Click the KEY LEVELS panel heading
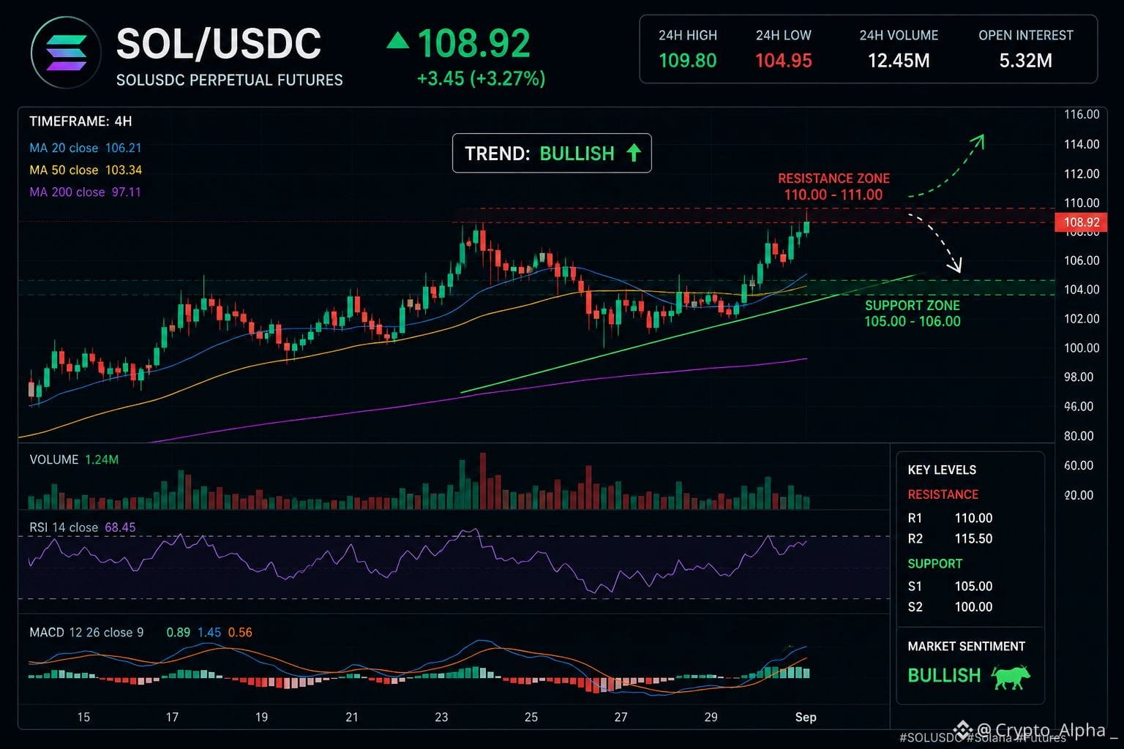1124x749 pixels. [x=942, y=470]
